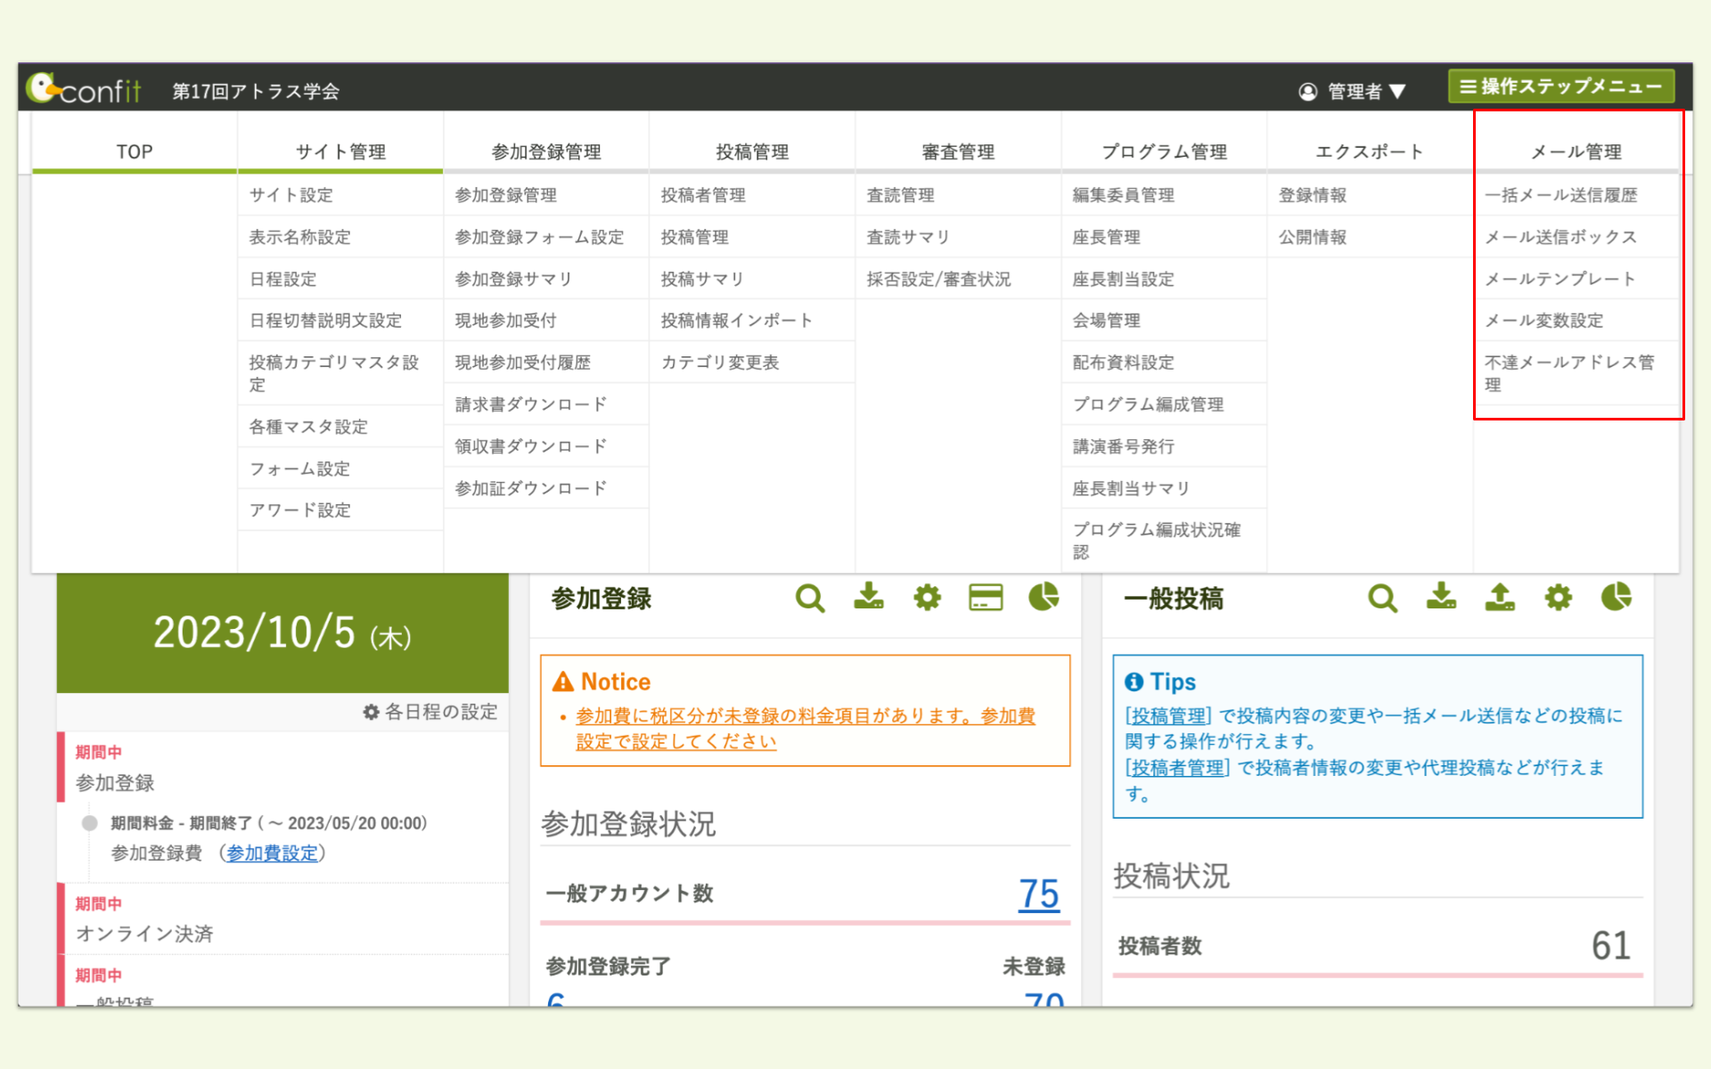Click download icon in 参加登録 panel
This screenshot has width=1711, height=1069.
click(x=868, y=597)
